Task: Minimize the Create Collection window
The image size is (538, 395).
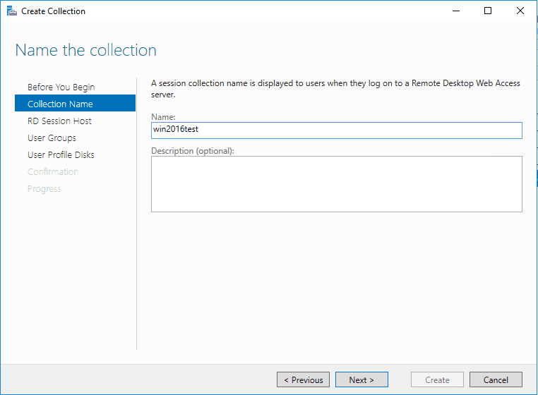Action: 455,11
